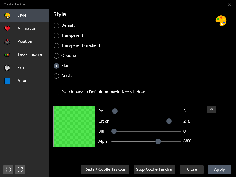Enable Switch back to Default on maximized window
Screen dimensions: 236x177
tap(56, 92)
